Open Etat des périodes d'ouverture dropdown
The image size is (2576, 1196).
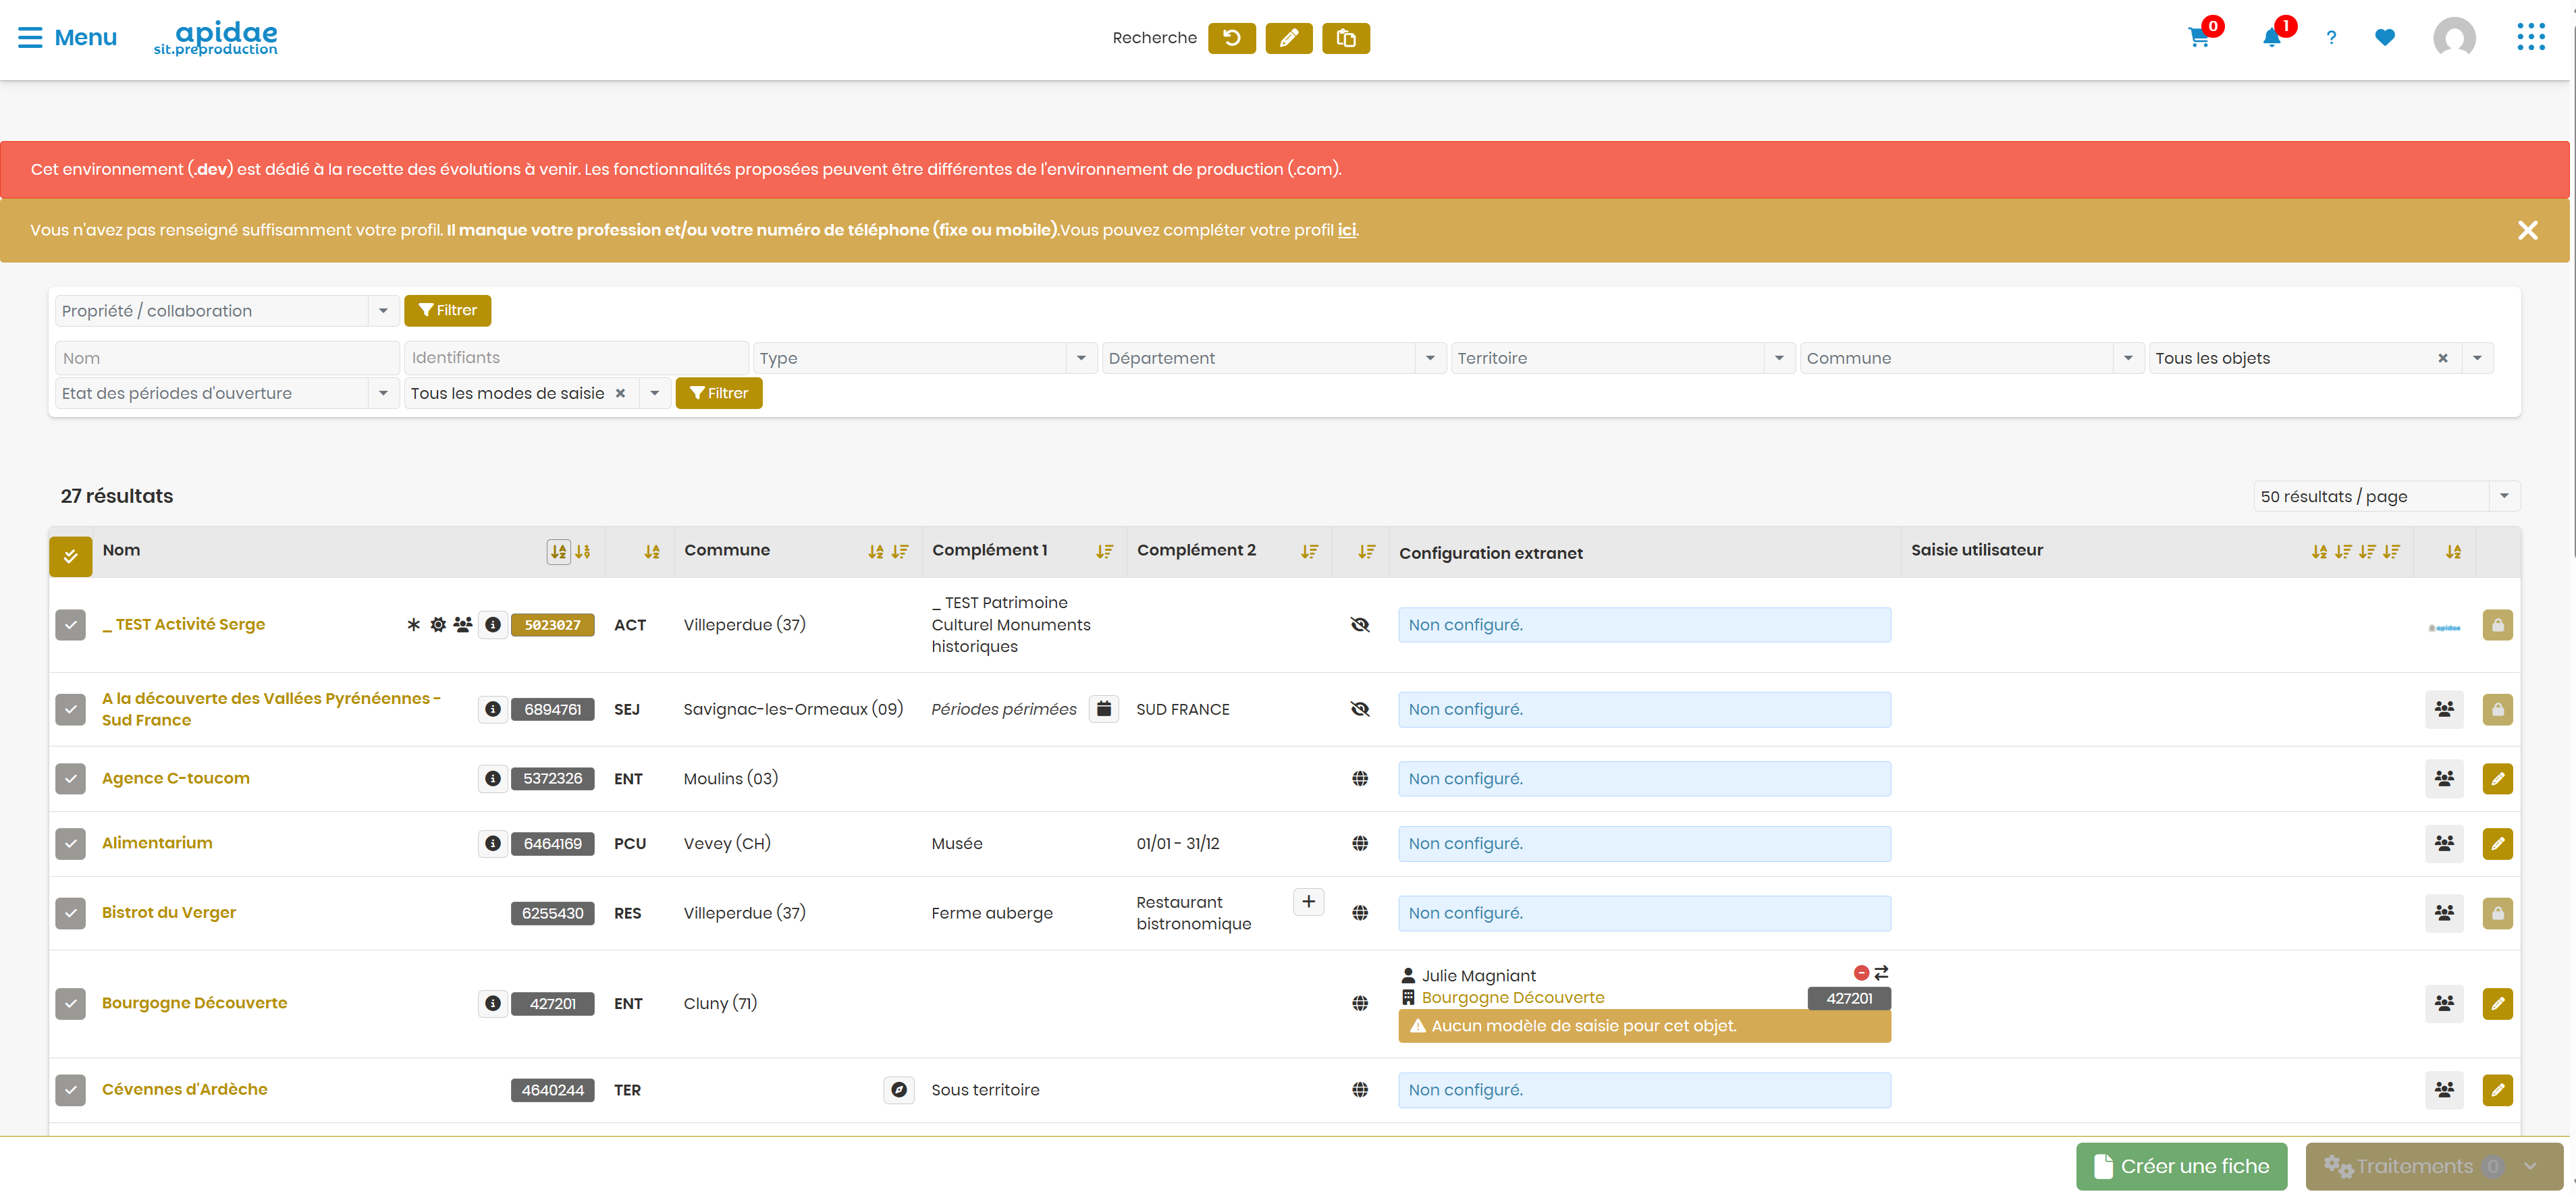pyautogui.click(x=227, y=393)
